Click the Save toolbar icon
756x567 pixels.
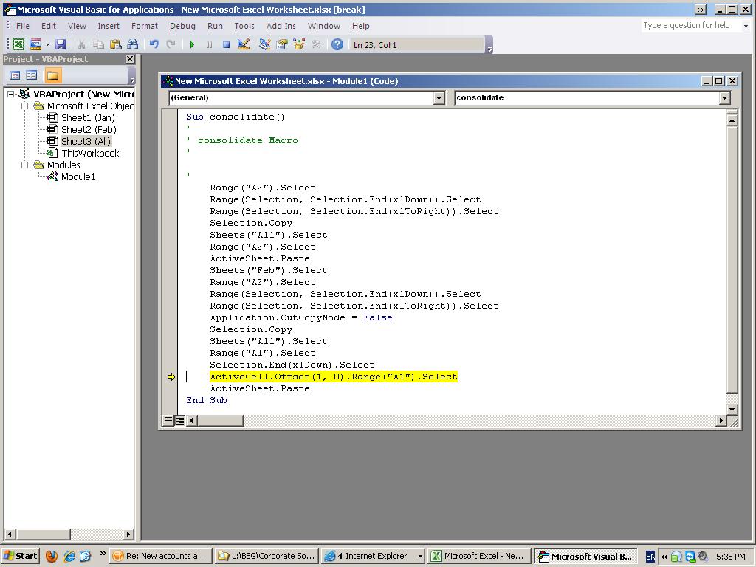coord(61,44)
